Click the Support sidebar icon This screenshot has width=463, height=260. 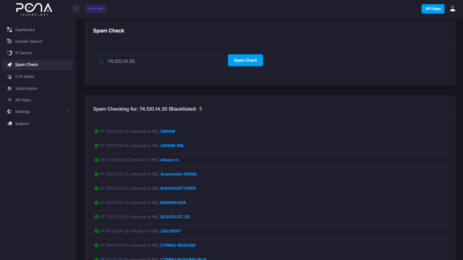[x=10, y=124]
